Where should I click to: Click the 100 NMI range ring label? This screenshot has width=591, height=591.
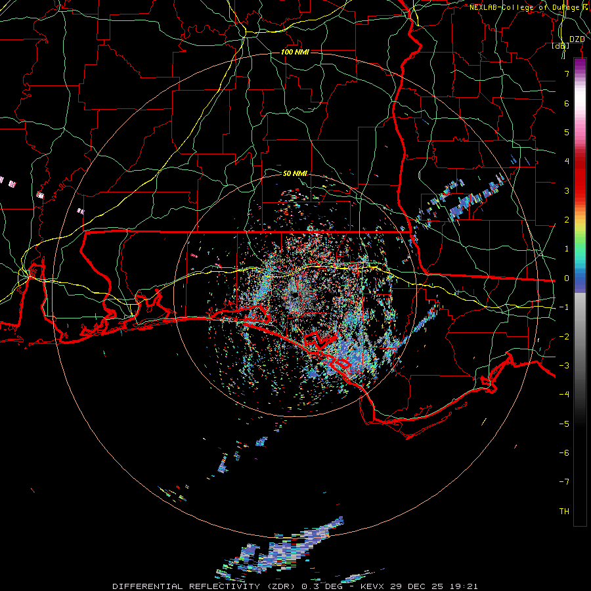[295, 52]
